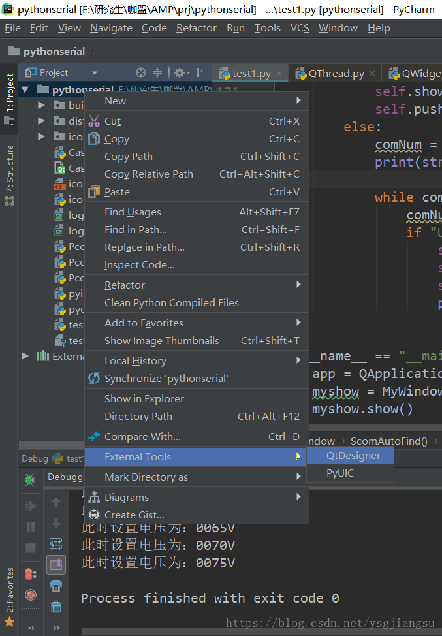
Task: Click the pause program icon
Action: (x=31, y=527)
